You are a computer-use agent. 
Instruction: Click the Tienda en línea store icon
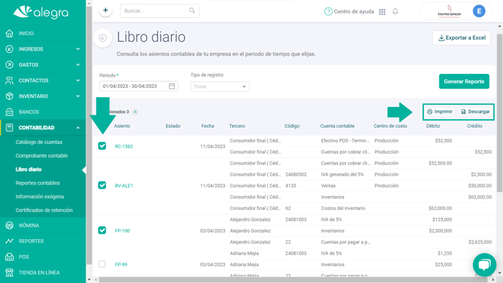[10, 273]
